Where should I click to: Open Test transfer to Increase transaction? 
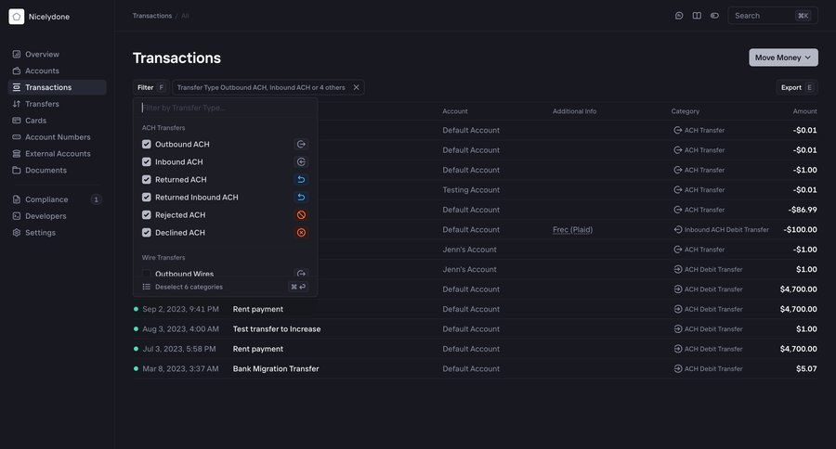(277, 329)
